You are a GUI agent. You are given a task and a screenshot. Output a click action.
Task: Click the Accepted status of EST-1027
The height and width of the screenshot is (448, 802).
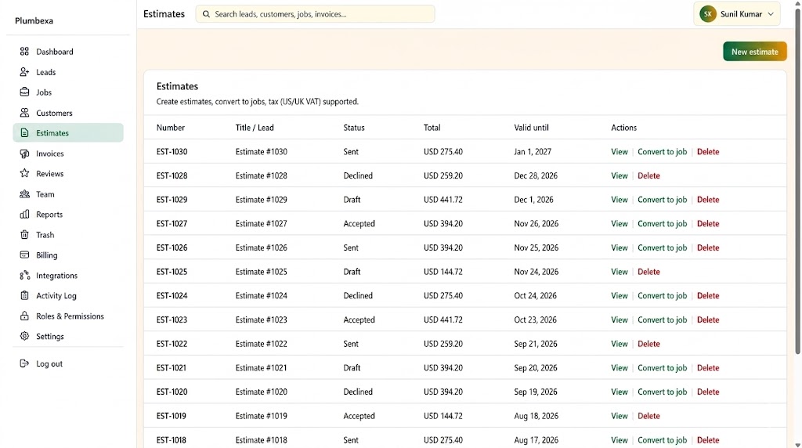click(359, 224)
